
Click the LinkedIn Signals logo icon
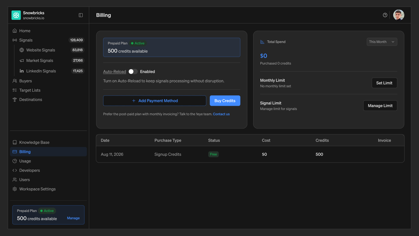click(22, 71)
